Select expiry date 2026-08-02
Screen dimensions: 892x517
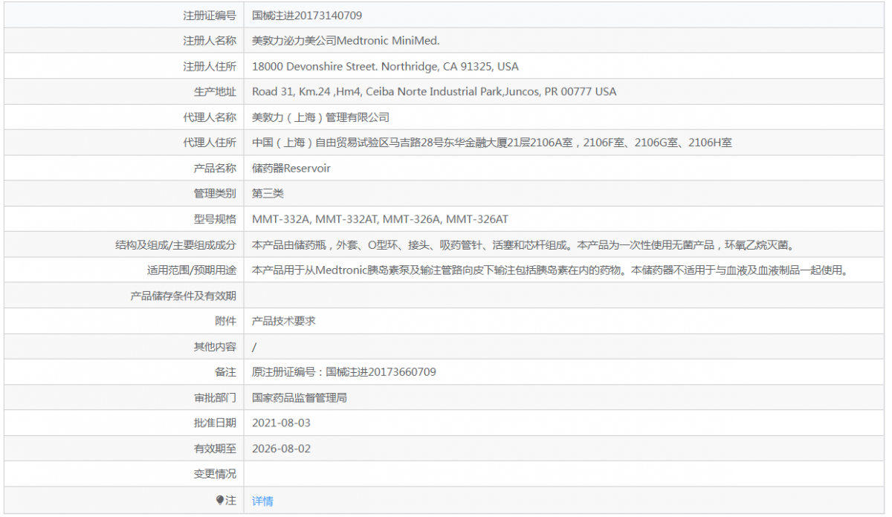281,449
